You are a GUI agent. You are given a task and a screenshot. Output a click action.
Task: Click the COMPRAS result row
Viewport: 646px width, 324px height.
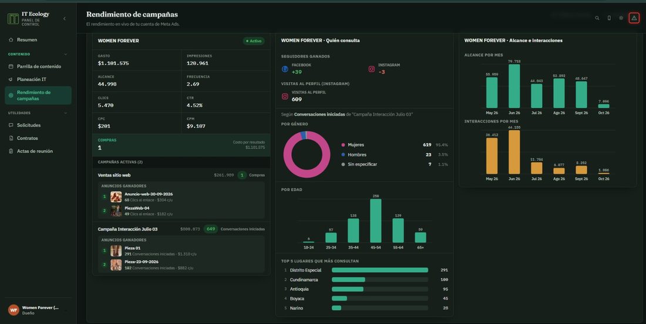click(x=181, y=145)
